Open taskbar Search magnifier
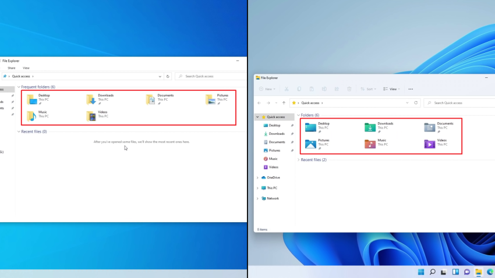 coord(433,272)
